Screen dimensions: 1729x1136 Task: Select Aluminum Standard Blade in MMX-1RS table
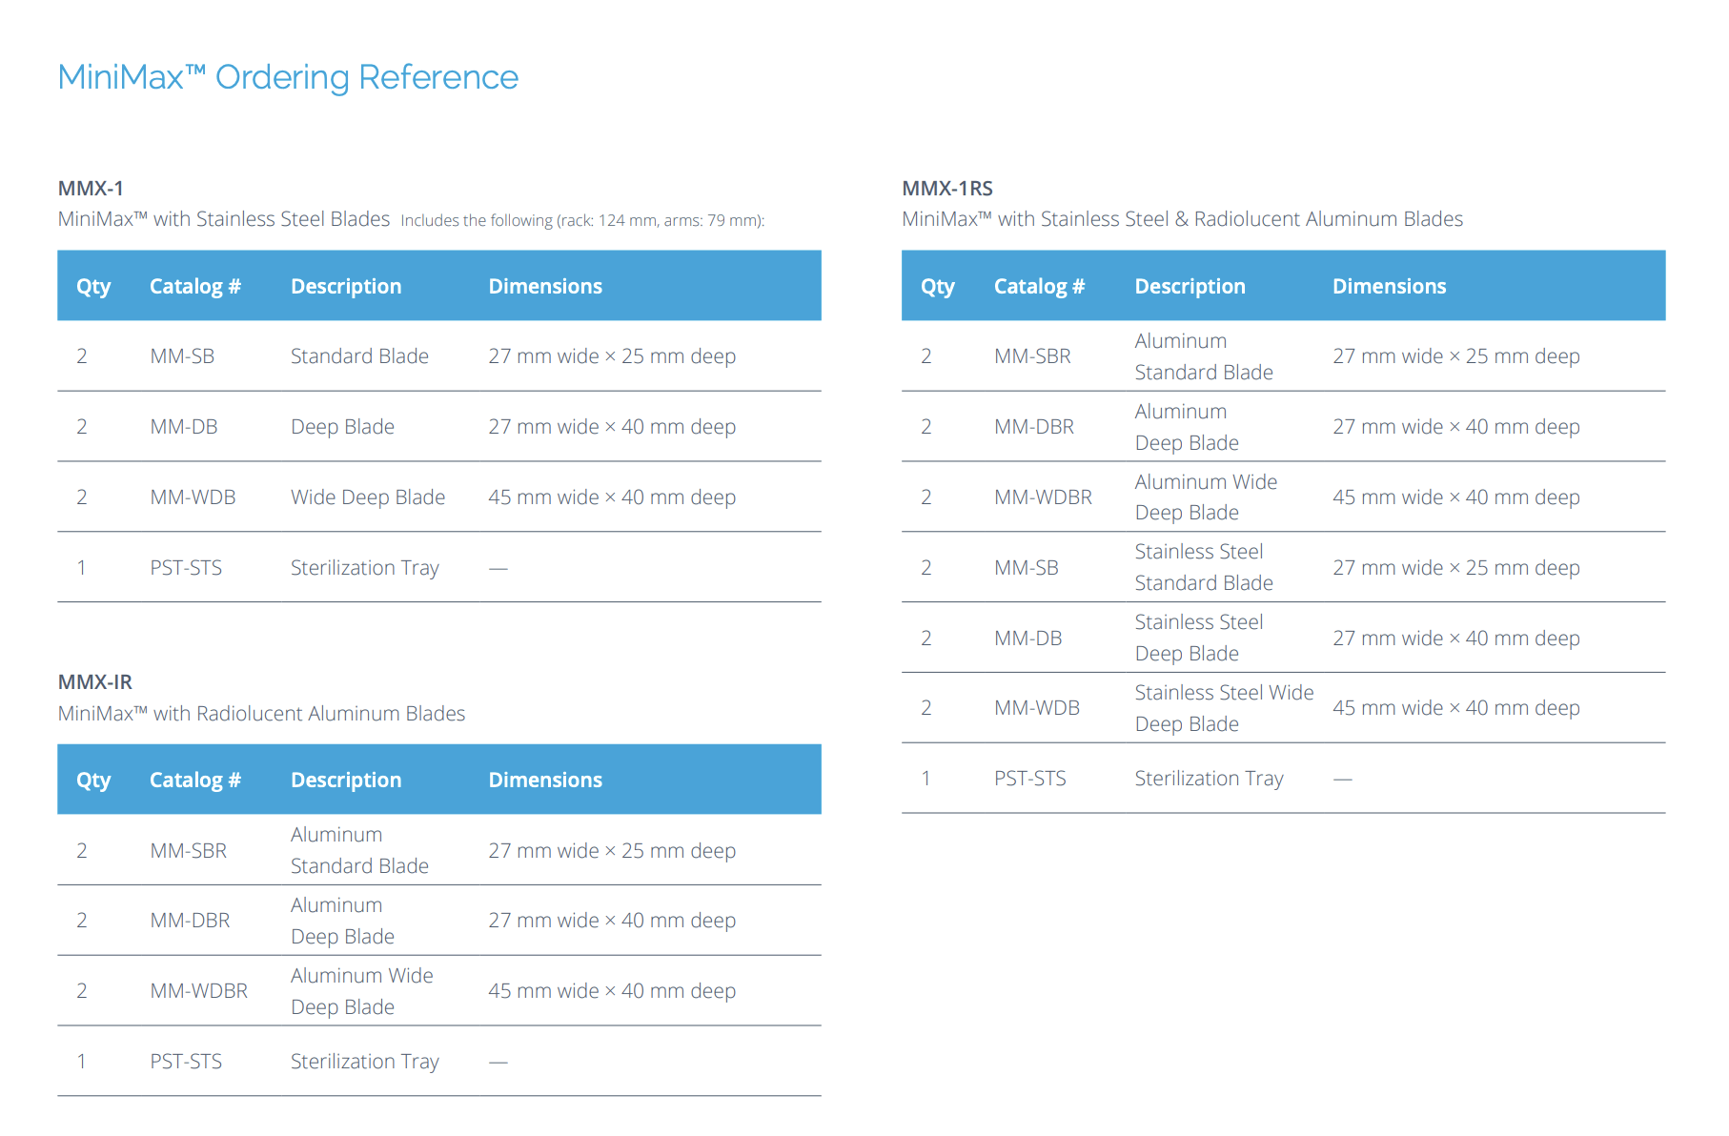pos(1203,356)
